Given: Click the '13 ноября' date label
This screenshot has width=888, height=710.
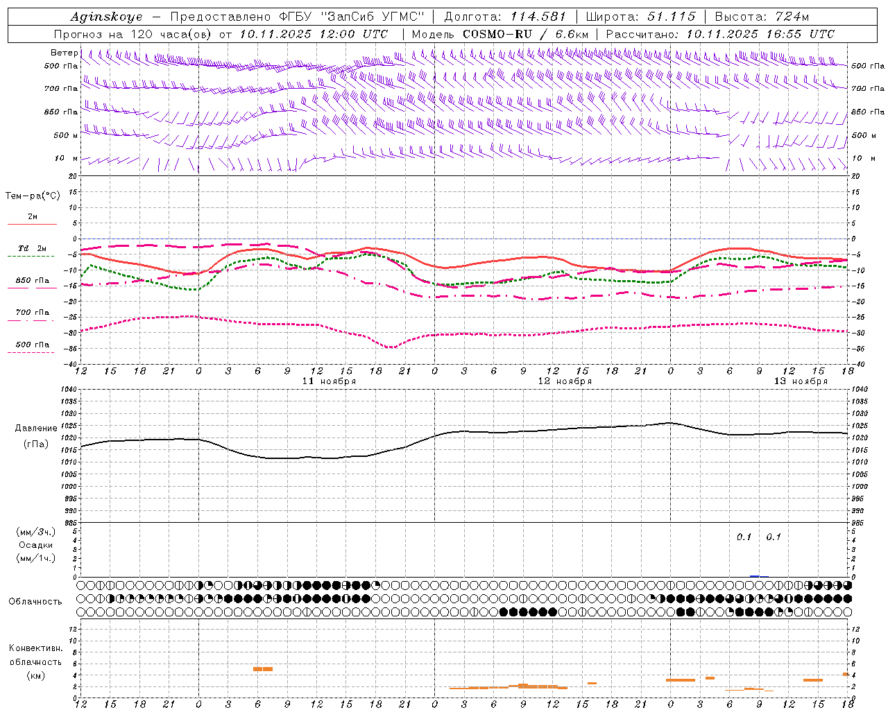Looking at the screenshot, I should tap(801, 381).
